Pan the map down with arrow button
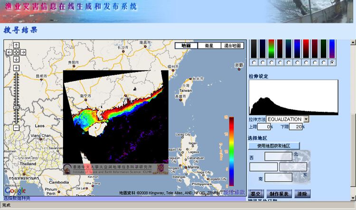This screenshot has width=356, height=210. 16,59
